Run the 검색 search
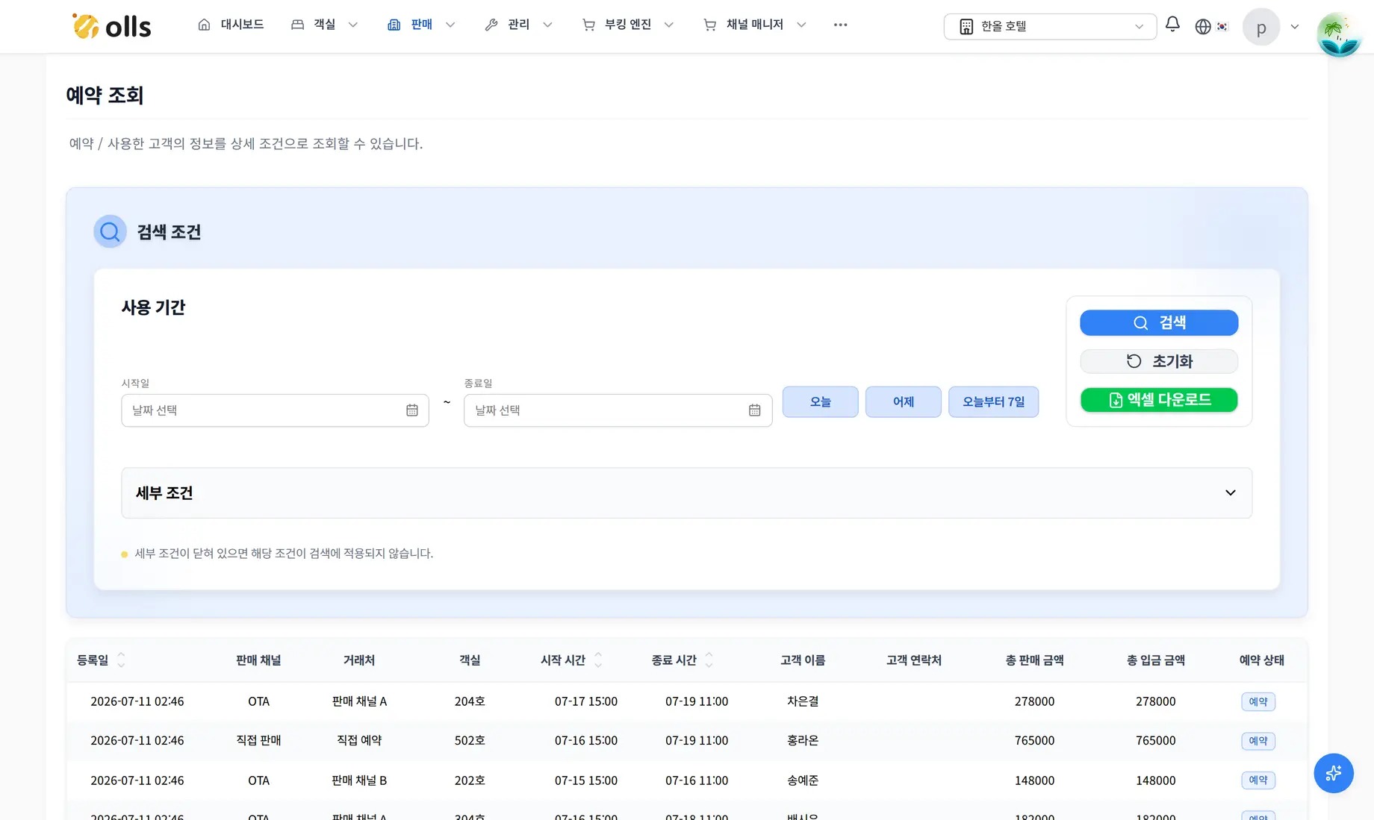 (x=1159, y=322)
